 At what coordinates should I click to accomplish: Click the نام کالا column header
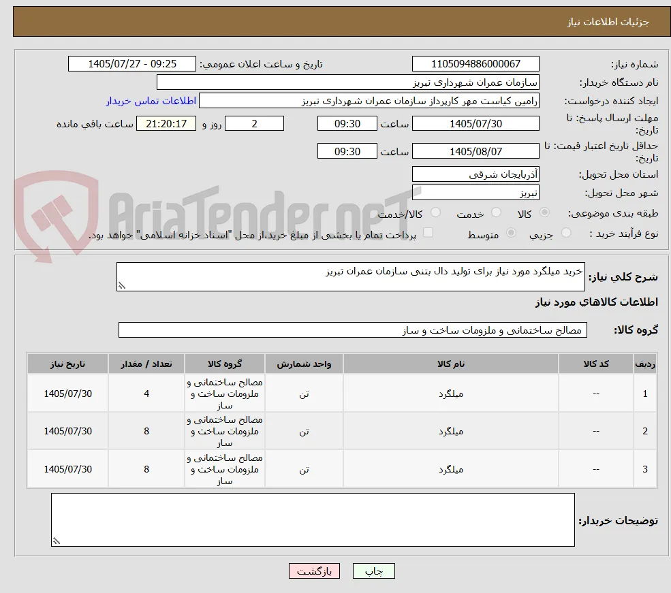[x=450, y=364]
